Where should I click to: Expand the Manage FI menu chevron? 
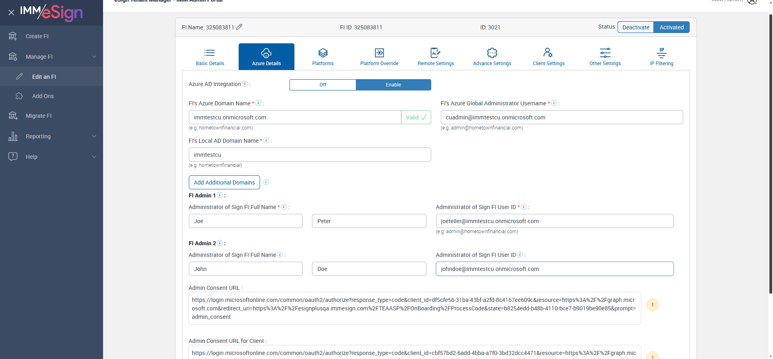[94, 57]
